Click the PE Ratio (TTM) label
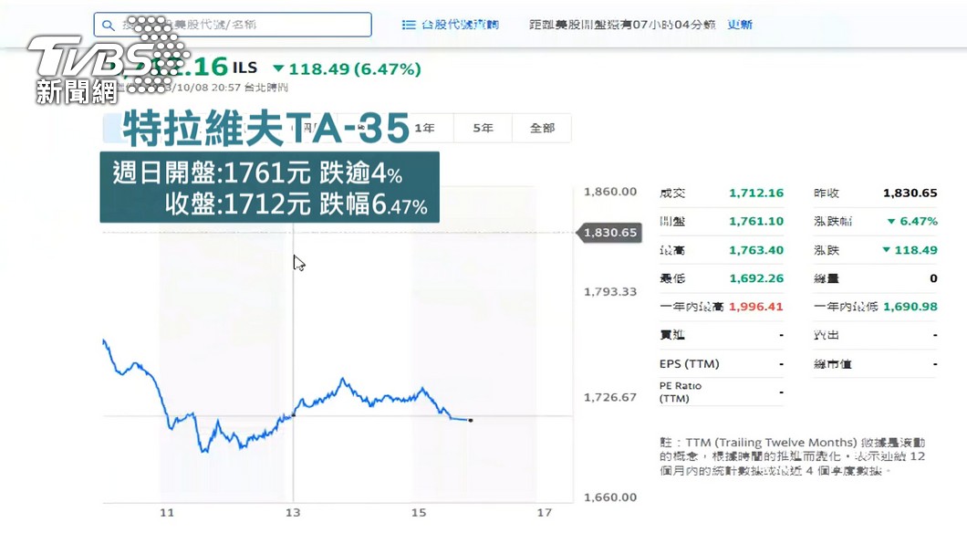This screenshot has height=544, width=967. click(x=681, y=392)
